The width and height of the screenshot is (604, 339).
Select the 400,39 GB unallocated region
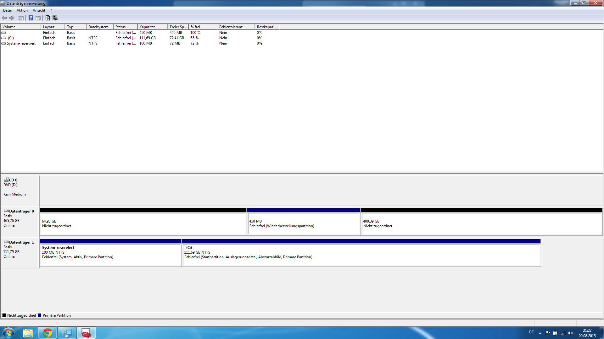[481, 223]
